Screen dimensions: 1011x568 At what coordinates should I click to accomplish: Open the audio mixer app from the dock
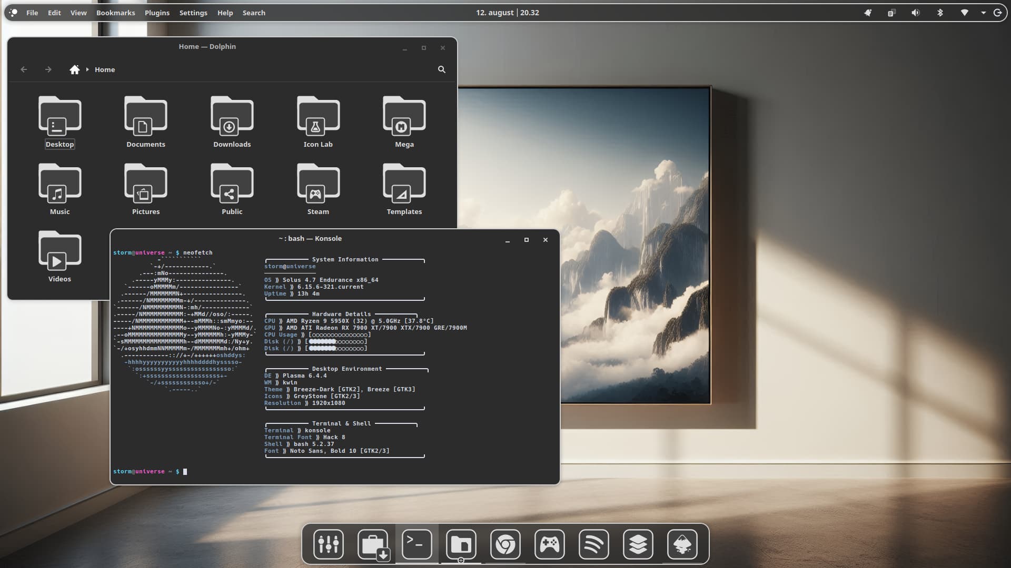coord(328,544)
